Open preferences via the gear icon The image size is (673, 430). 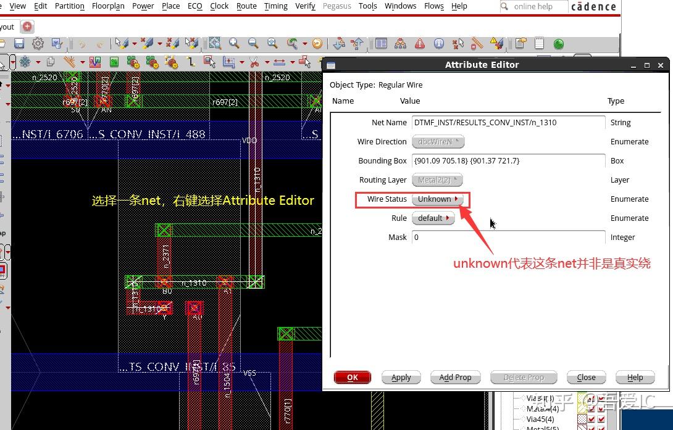tap(38, 43)
